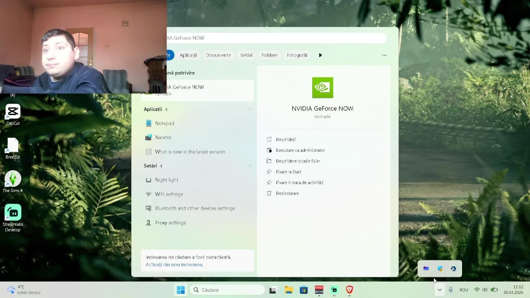Screen dimensions: 530x298
Task: Click the rightmost blue tray overflow icon
Action: [453, 269]
